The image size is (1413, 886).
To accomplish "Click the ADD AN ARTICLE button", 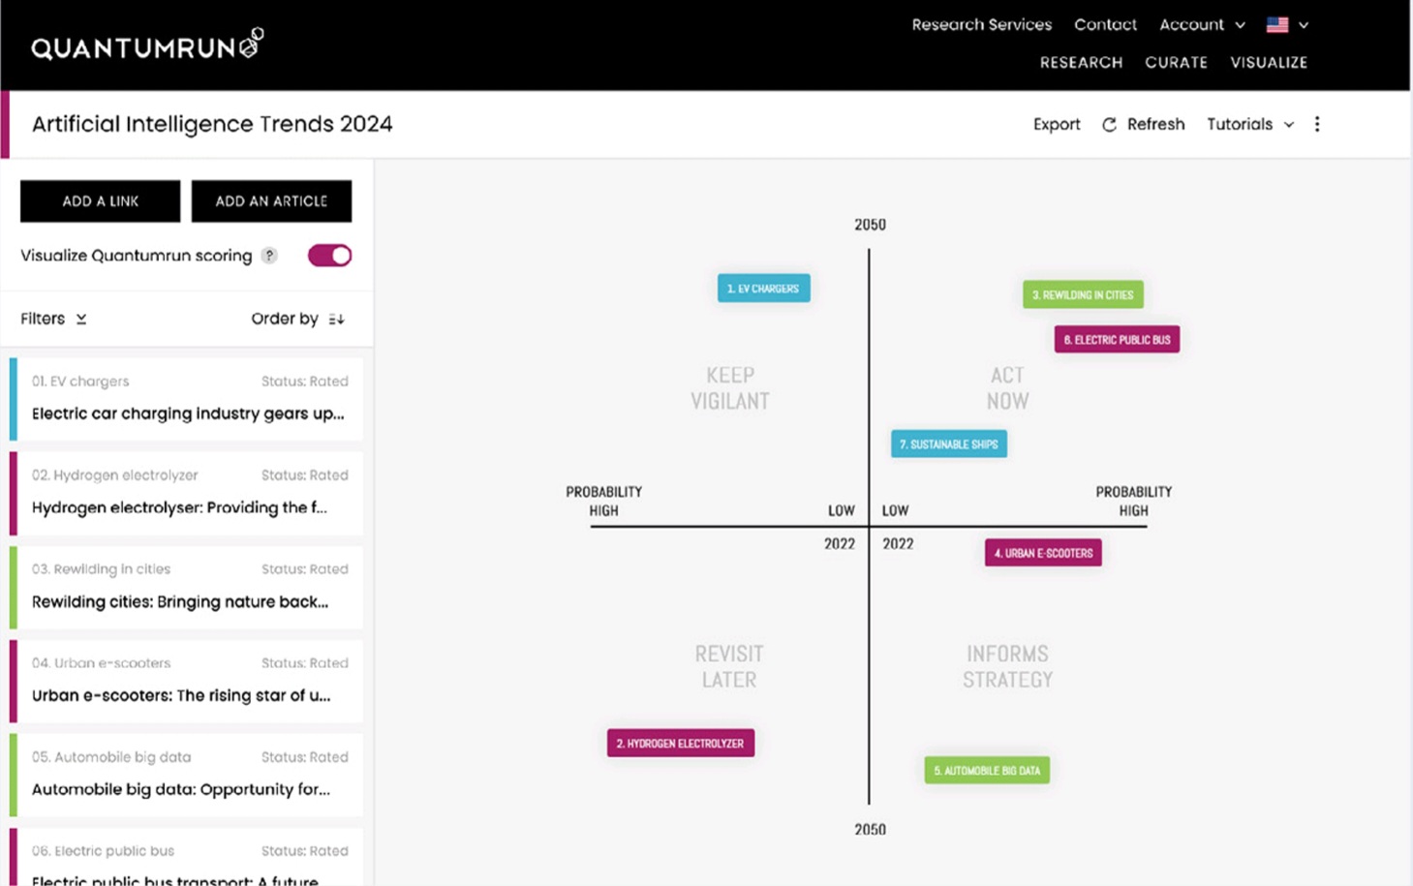I will click(271, 201).
